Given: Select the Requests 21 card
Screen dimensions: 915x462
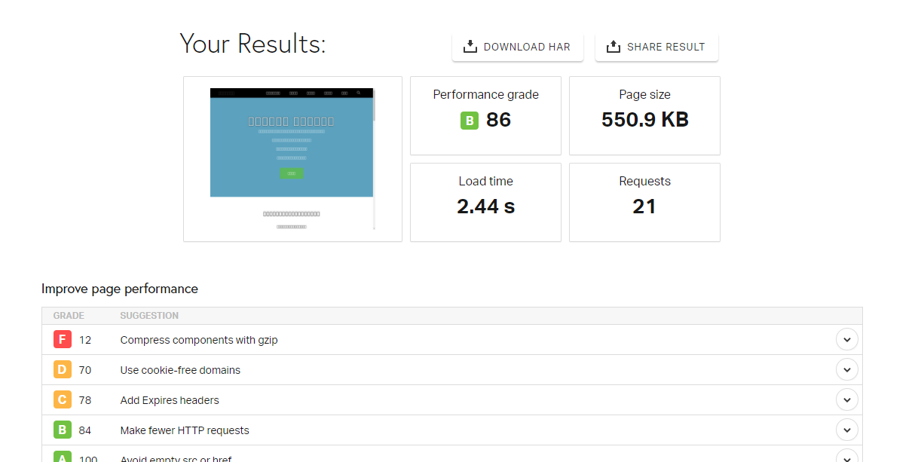Looking at the screenshot, I should [644, 202].
